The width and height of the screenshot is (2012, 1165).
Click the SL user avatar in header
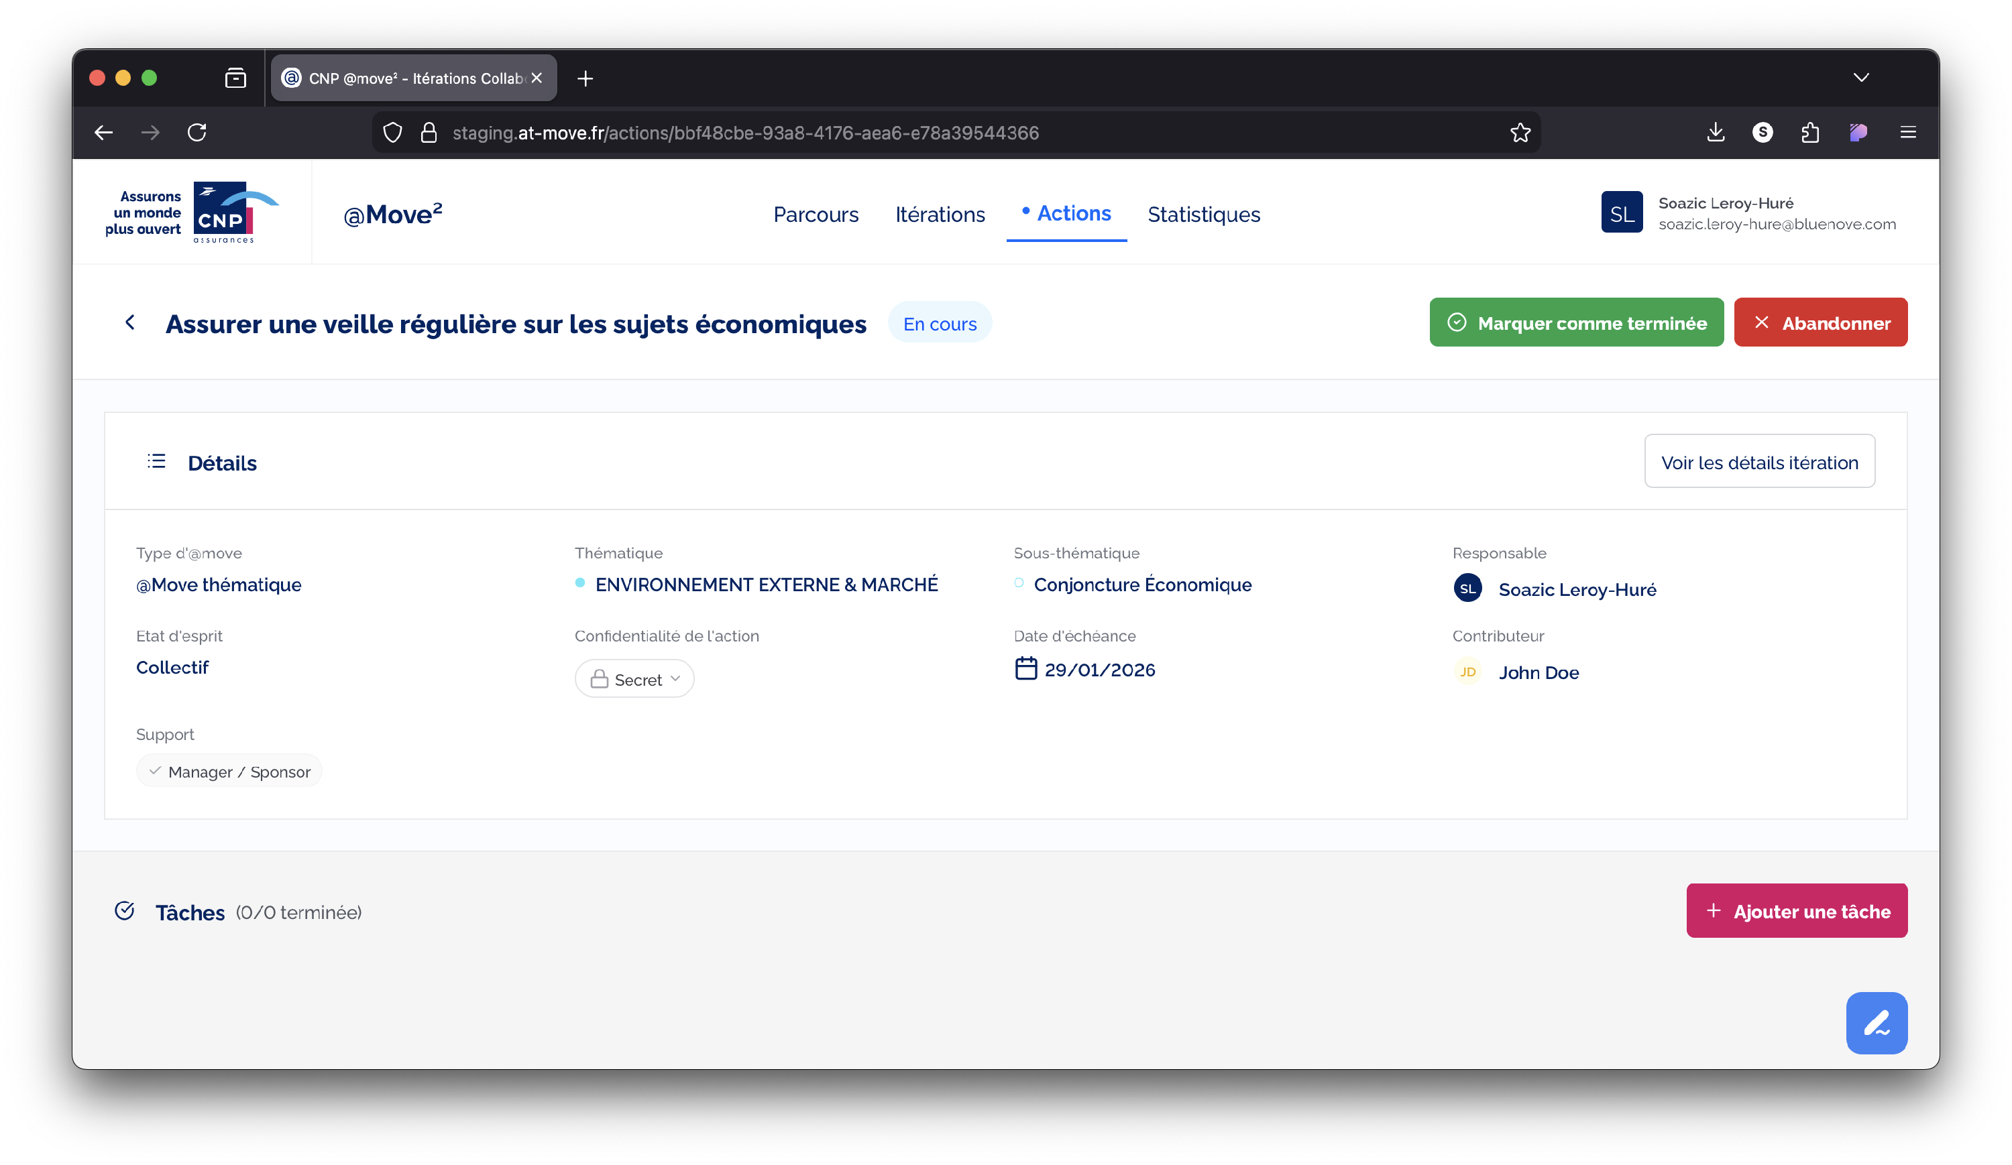pos(1621,213)
